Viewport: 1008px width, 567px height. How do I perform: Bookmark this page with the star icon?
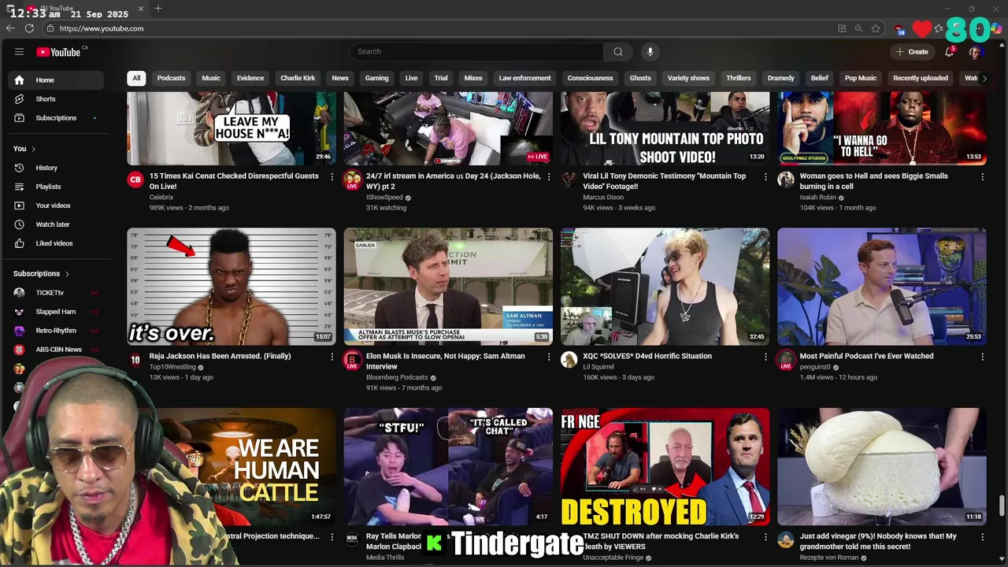(x=876, y=28)
